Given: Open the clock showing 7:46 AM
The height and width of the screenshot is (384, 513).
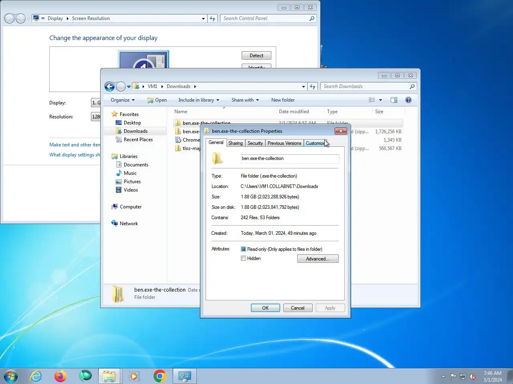Looking at the screenshot, I should coord(493,376).
